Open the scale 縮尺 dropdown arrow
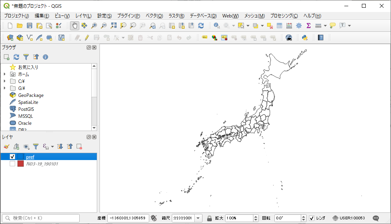The width and height of the screenshot is (391, 224). [x=198, y=218]
